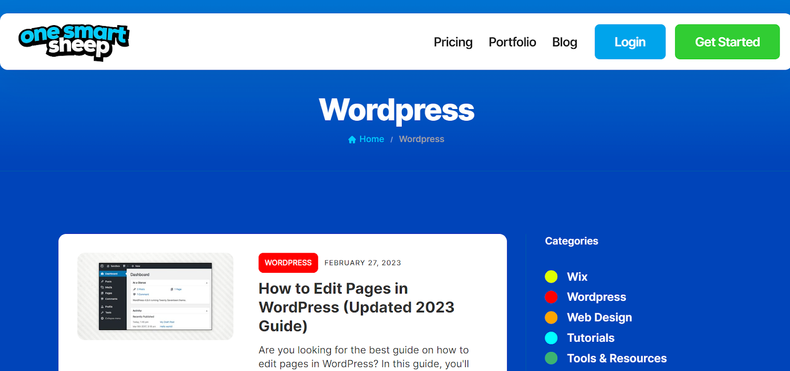Screen dimensions: 790x371
Task: Open the Portfolio menu item
Action: 513,42
